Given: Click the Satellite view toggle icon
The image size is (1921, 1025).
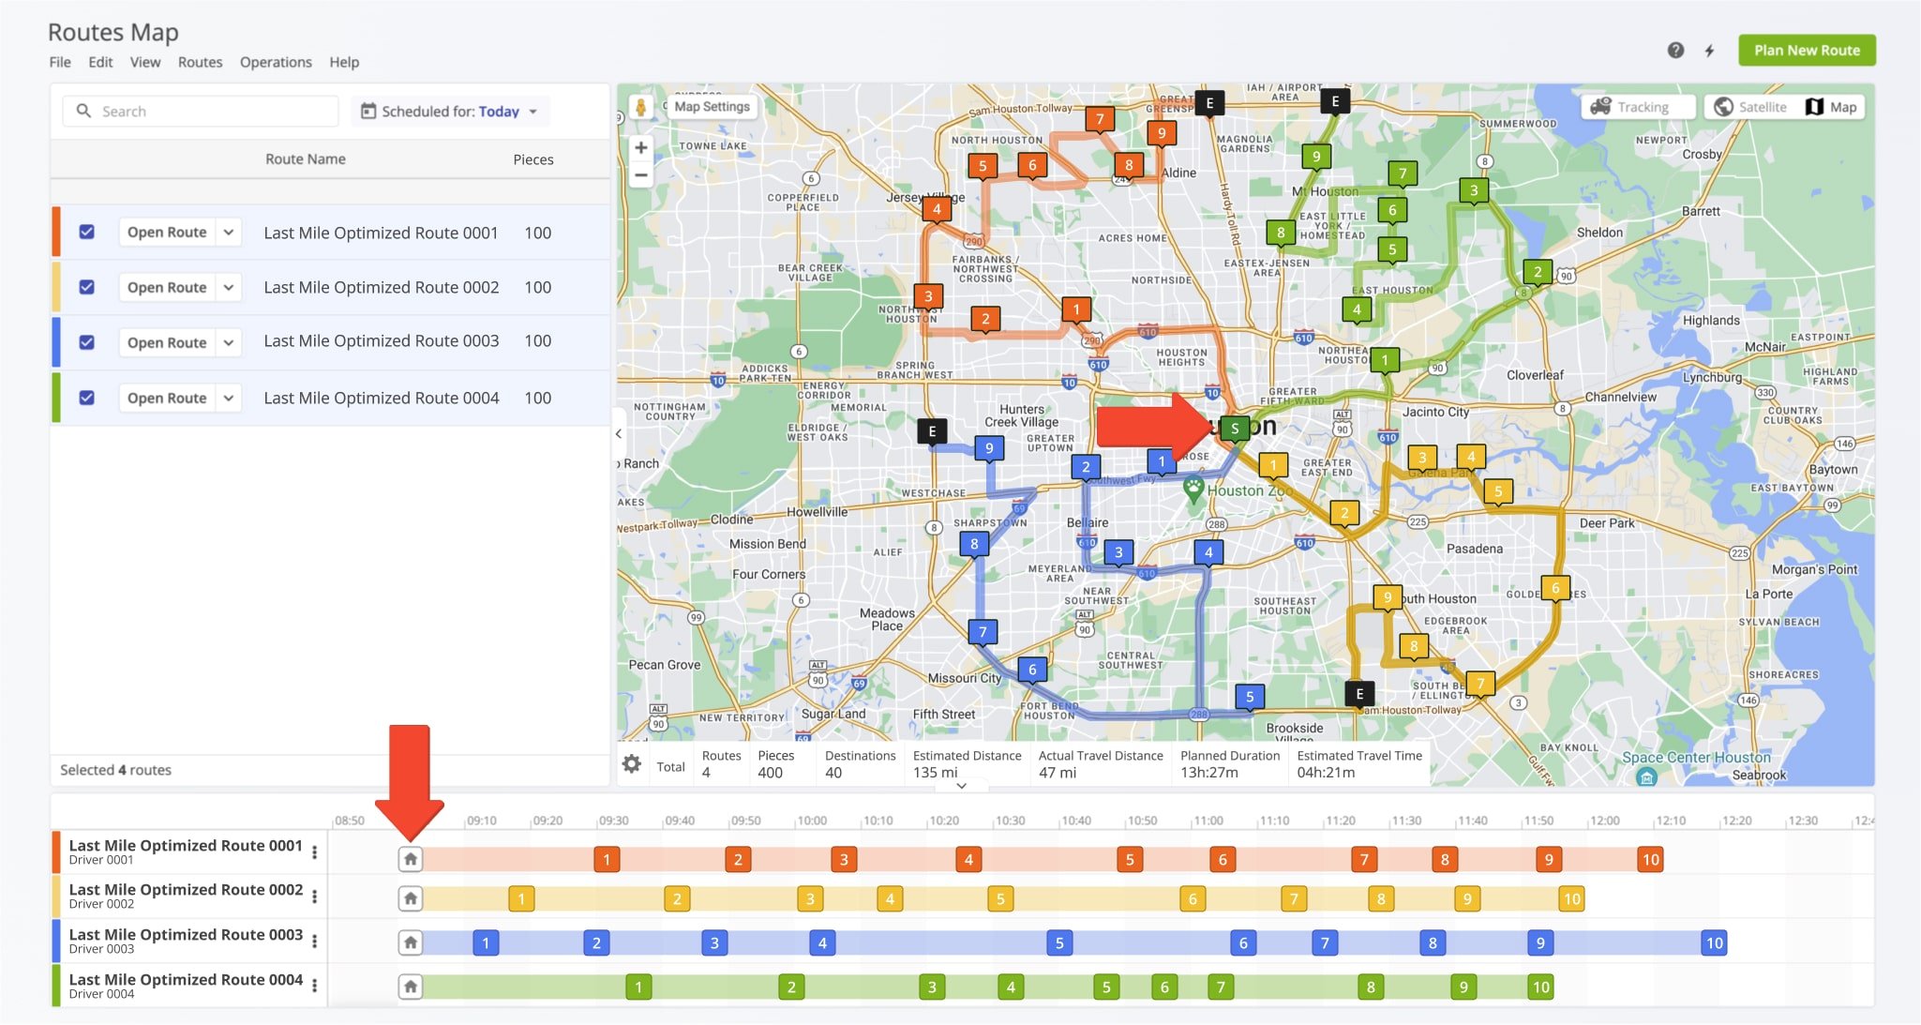Looking at the screenshot, I should point(1723,107).
